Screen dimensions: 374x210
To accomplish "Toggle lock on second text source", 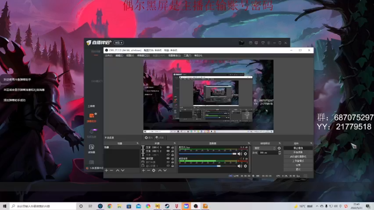I will pos(173,151).
